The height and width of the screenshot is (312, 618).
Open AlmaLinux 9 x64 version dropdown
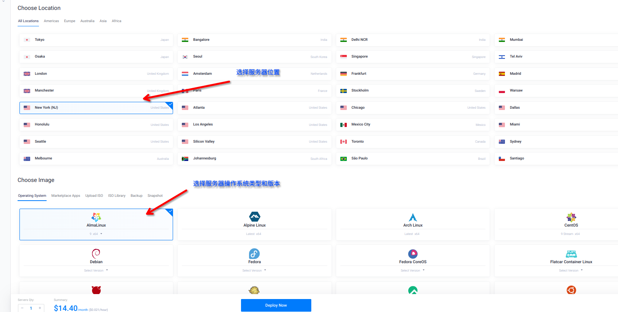96,234
